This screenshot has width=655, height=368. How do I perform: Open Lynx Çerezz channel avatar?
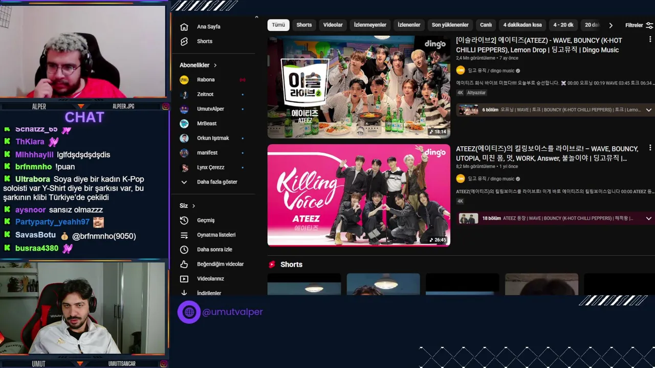pyautogui.click(x=184, y=168)
